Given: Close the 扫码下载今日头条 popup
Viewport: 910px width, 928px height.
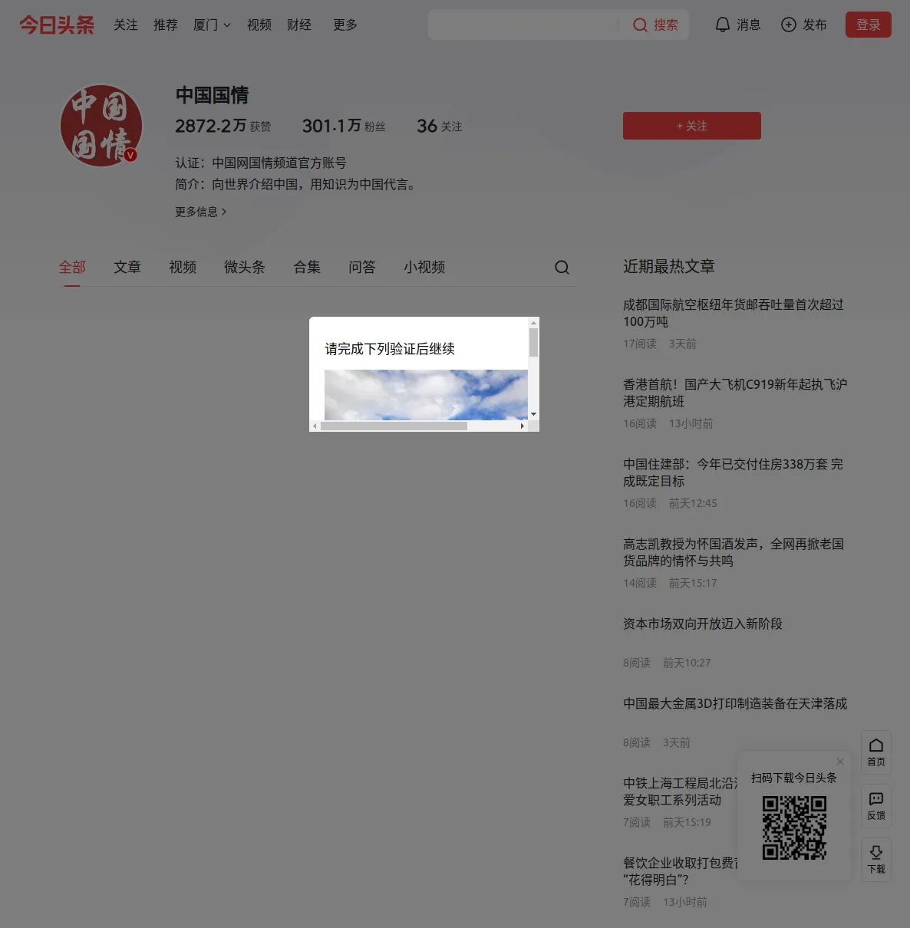Looking at the screenshot, I should click(840, 762).
